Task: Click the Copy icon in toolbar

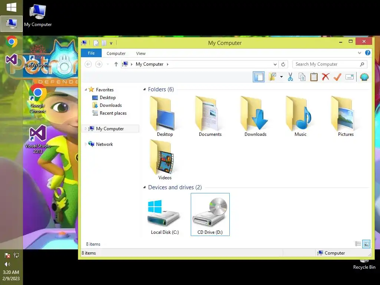Action: [302, 77]
